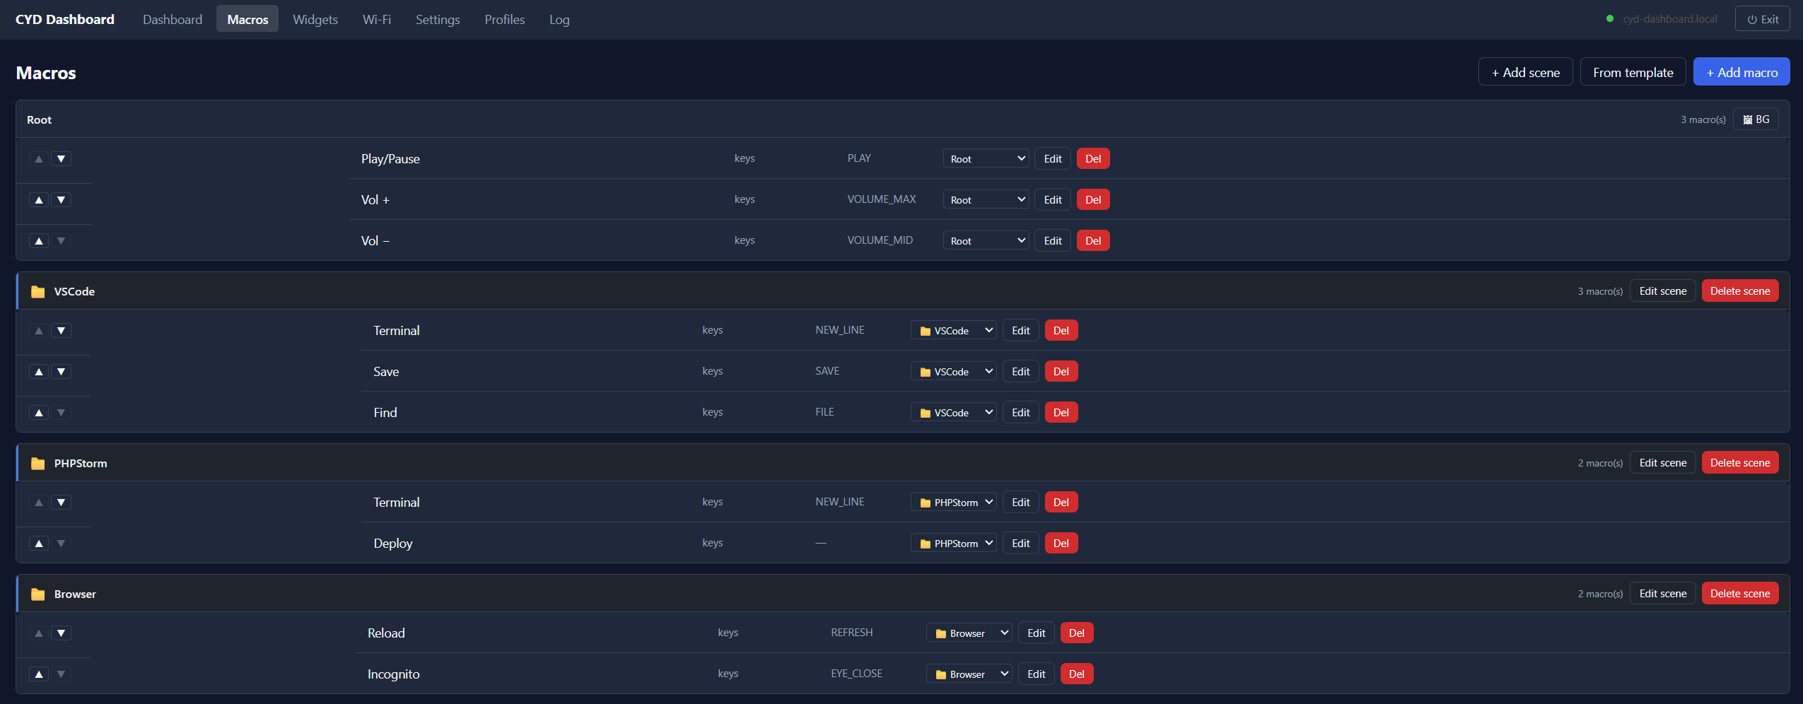
Task: Click the cyd-dashboard.local host label
Action: point(1670,19)
